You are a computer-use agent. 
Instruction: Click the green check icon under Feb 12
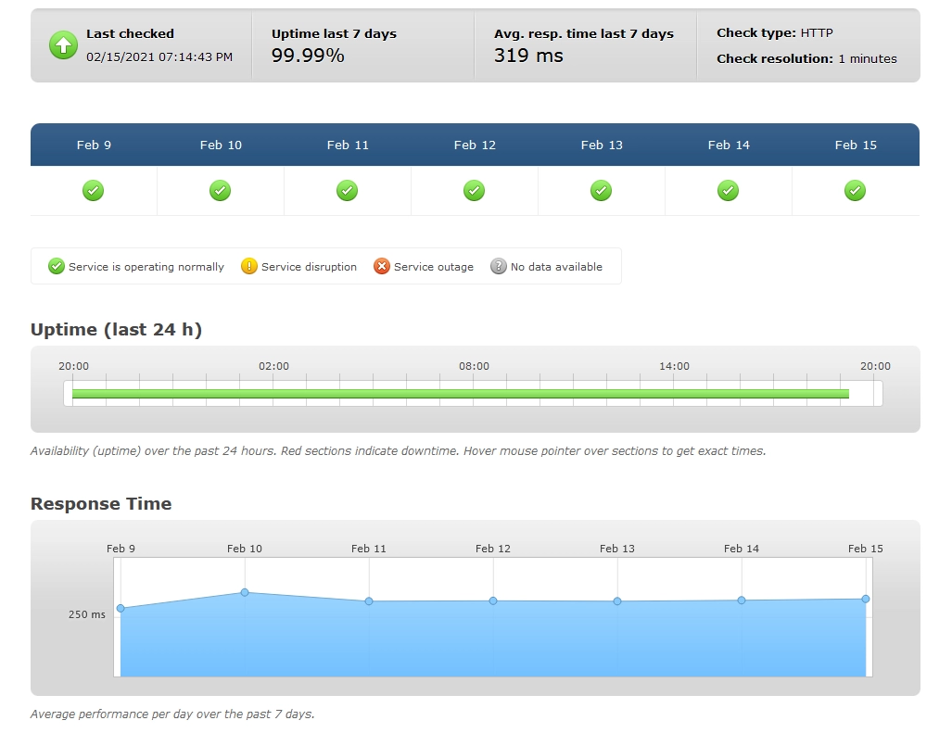474,190
